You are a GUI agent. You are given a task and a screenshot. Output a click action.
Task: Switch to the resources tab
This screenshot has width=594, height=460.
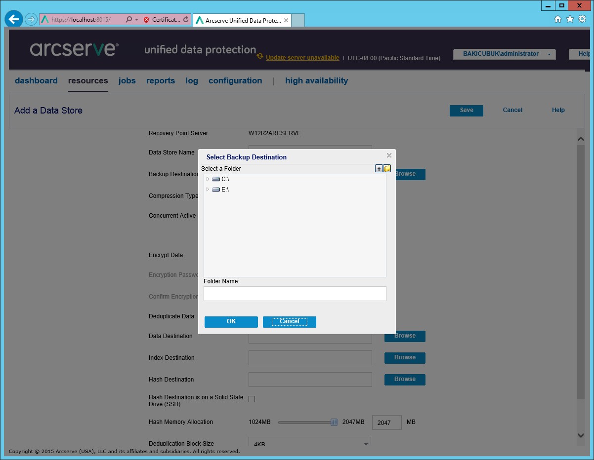[88, 81]
